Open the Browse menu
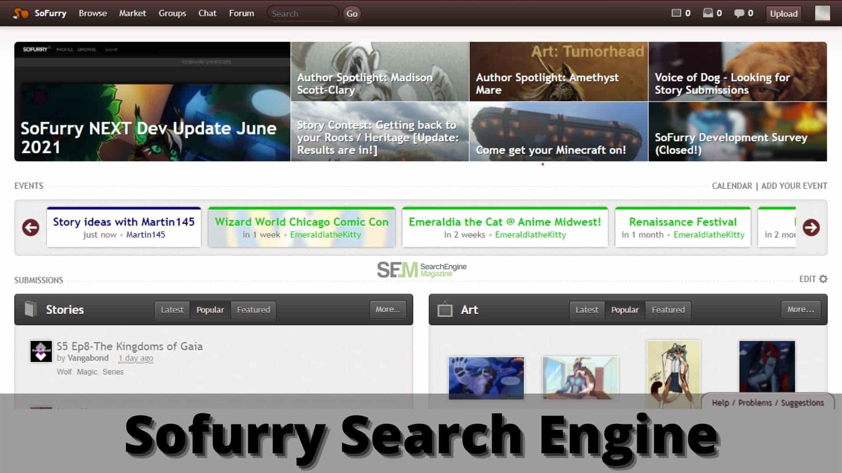842x473 pixels. pos(93,13)
